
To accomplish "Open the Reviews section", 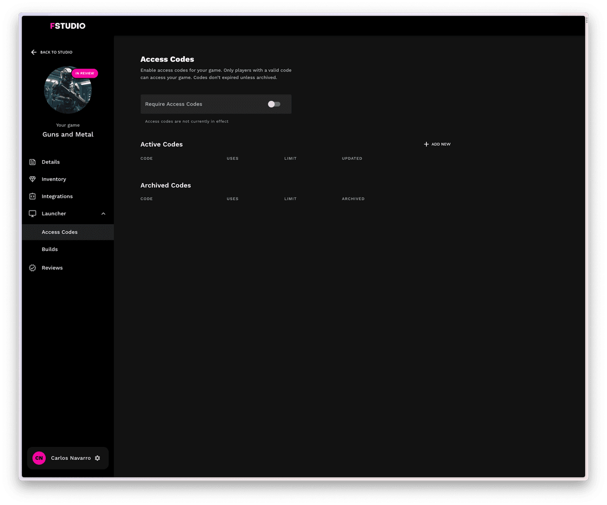I will (x=68, y=268).
